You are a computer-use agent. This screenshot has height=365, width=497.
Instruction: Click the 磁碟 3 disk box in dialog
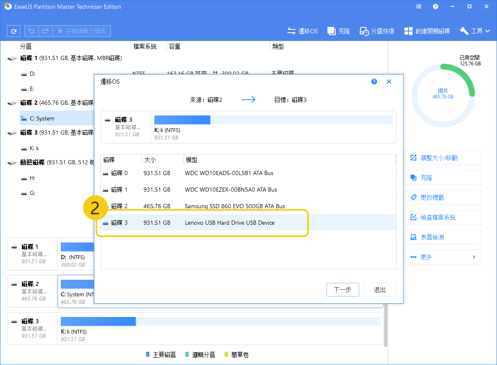click(126, 127)
